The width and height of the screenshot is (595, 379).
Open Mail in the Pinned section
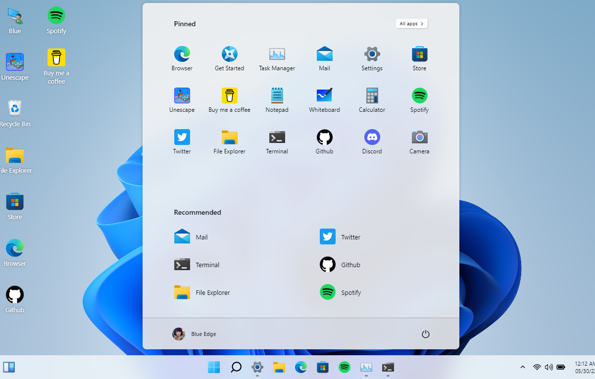324,58
